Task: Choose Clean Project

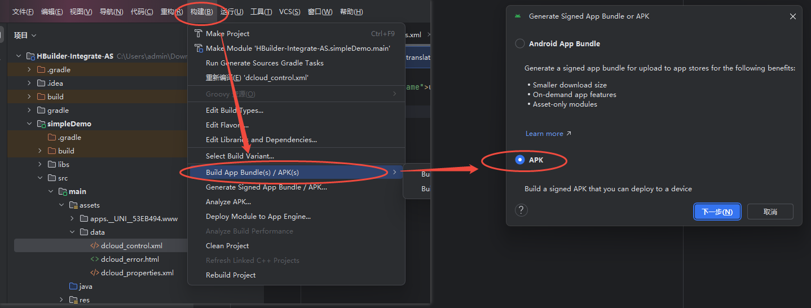Action: 296,245
